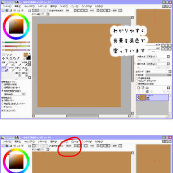
Task: Click the vertical canvas scrollbar in upper window
Action: tap(133, 66)
